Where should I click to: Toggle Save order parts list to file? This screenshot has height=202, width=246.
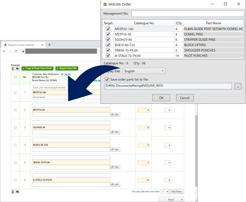107,80
